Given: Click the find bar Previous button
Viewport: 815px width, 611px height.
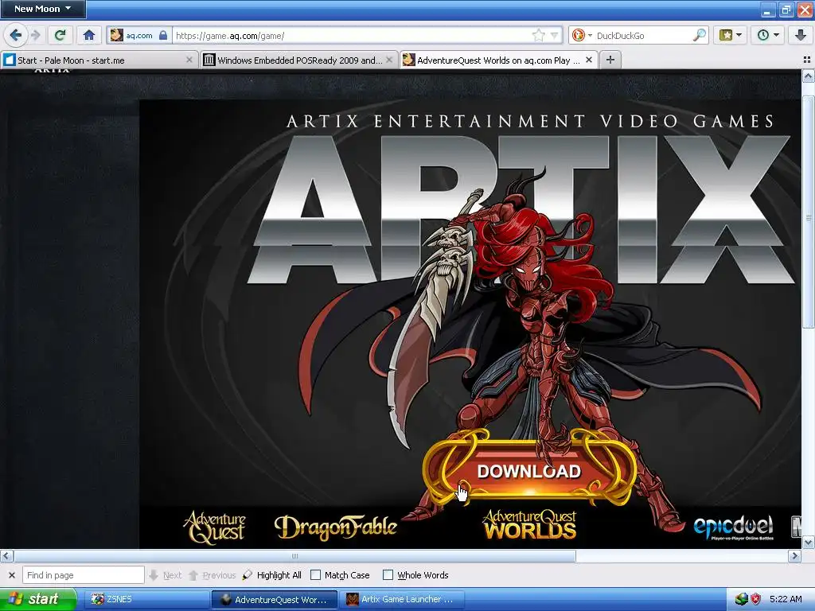Looking at the screenshot, I should (x=212, y=575).
